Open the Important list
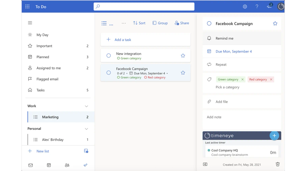Image resolution: width=306 pixels, height=171 pixels. click(x=58, y=46)
